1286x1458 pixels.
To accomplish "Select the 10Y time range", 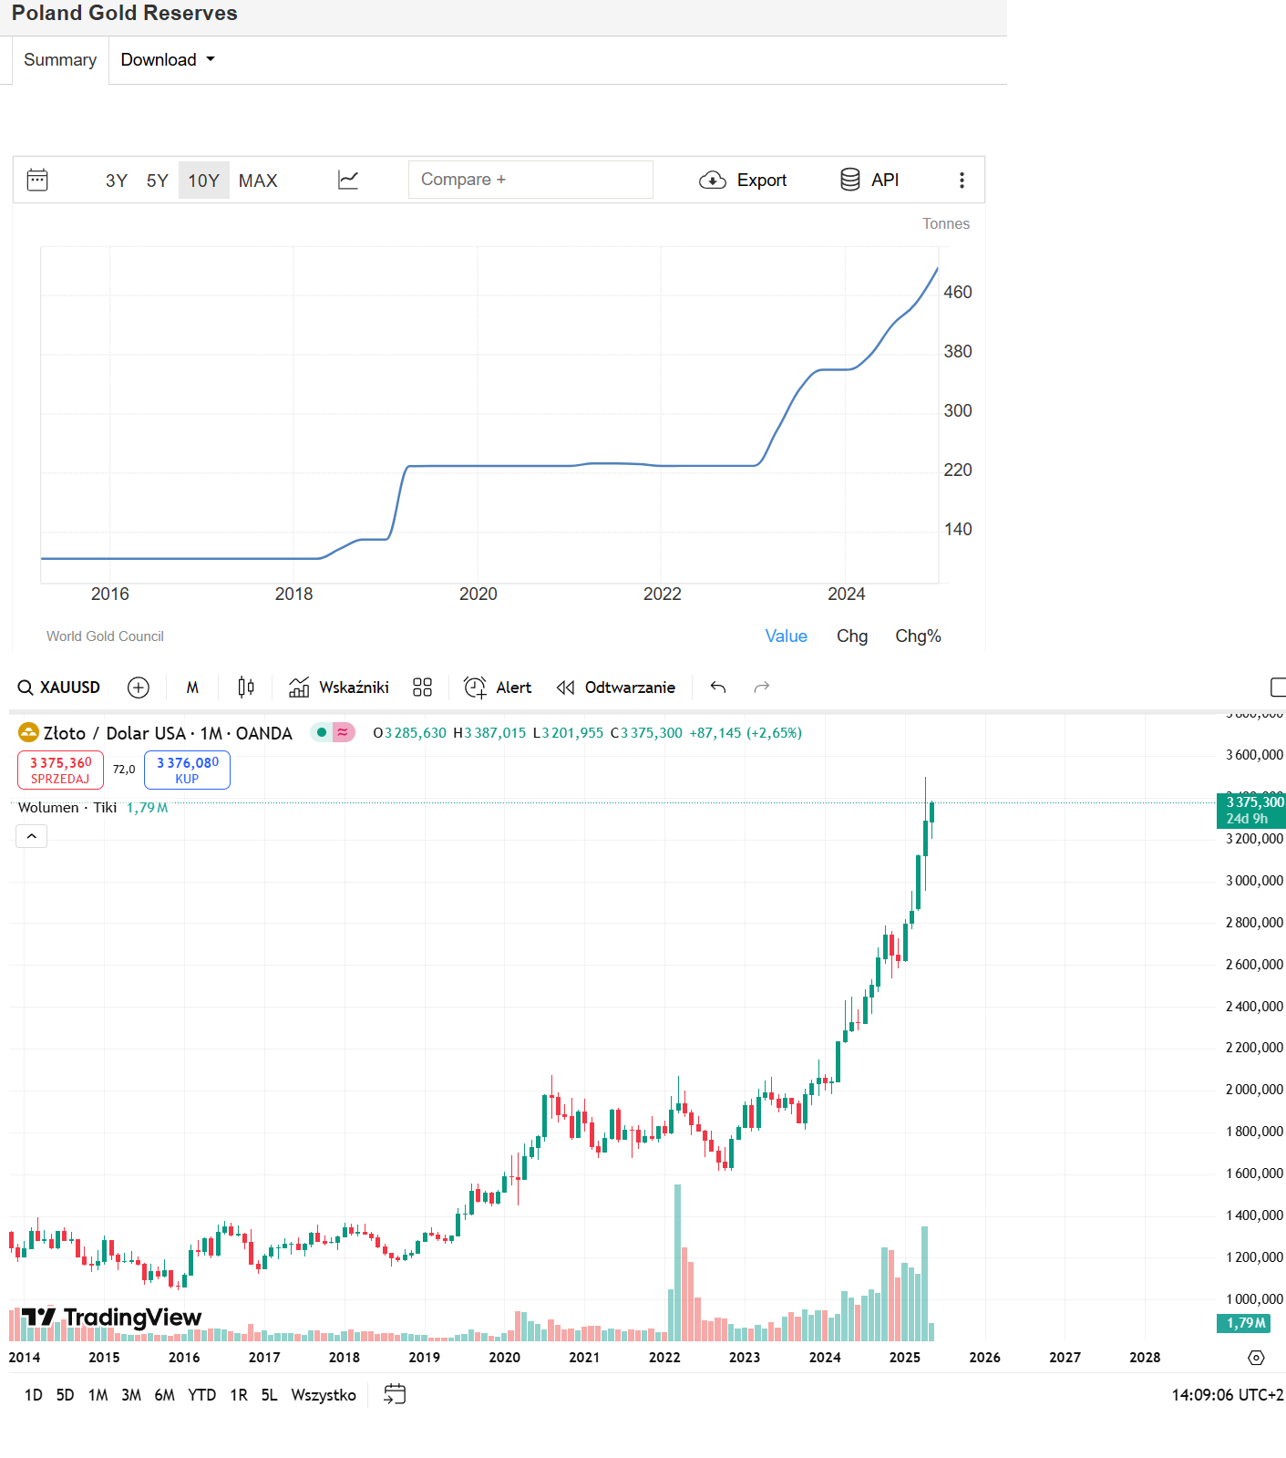I will [x=203, y=181].
